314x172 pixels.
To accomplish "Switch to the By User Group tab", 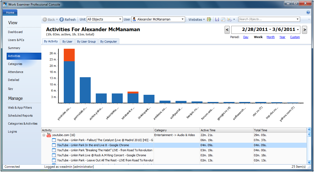I will point(86,42).
